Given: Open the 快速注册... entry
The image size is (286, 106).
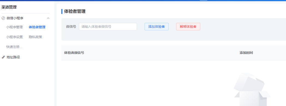Looking at the screenshot, I should pyautogui.click(x=14, y=47).
